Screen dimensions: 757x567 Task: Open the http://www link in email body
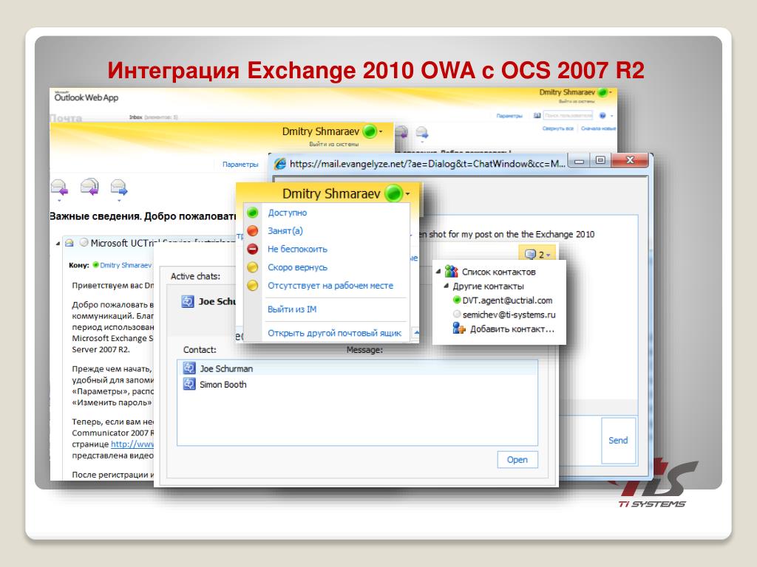132,444
